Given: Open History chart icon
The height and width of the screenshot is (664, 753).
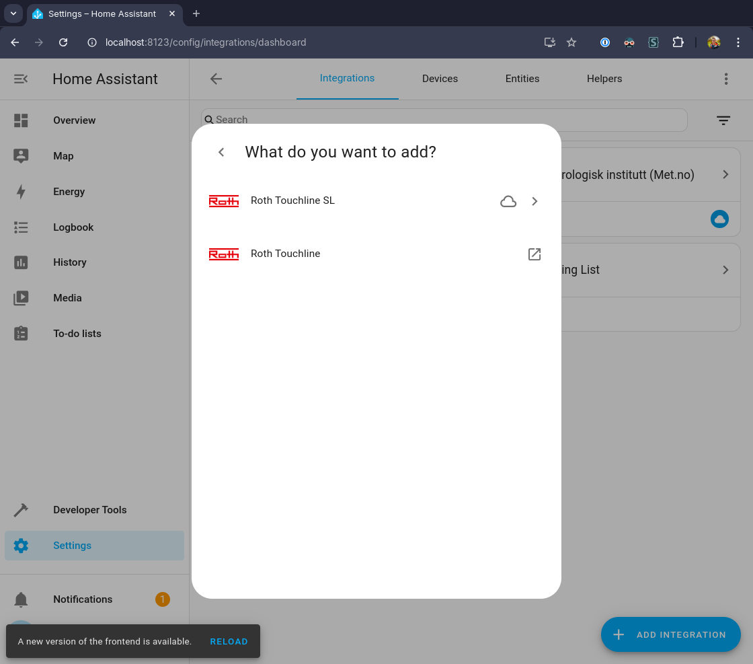Looking at the screenshot, I should [21, 262].
